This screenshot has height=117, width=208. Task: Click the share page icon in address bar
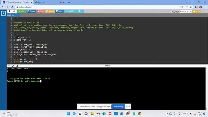187,7
